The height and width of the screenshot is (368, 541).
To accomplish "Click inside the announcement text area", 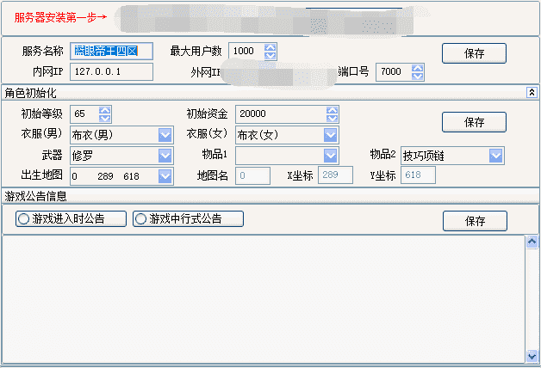I will [x=264, y=299].
